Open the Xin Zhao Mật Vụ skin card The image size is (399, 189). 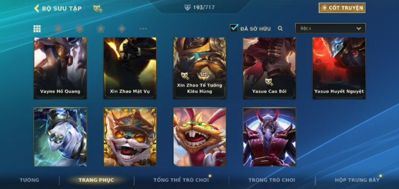(130, 68)
